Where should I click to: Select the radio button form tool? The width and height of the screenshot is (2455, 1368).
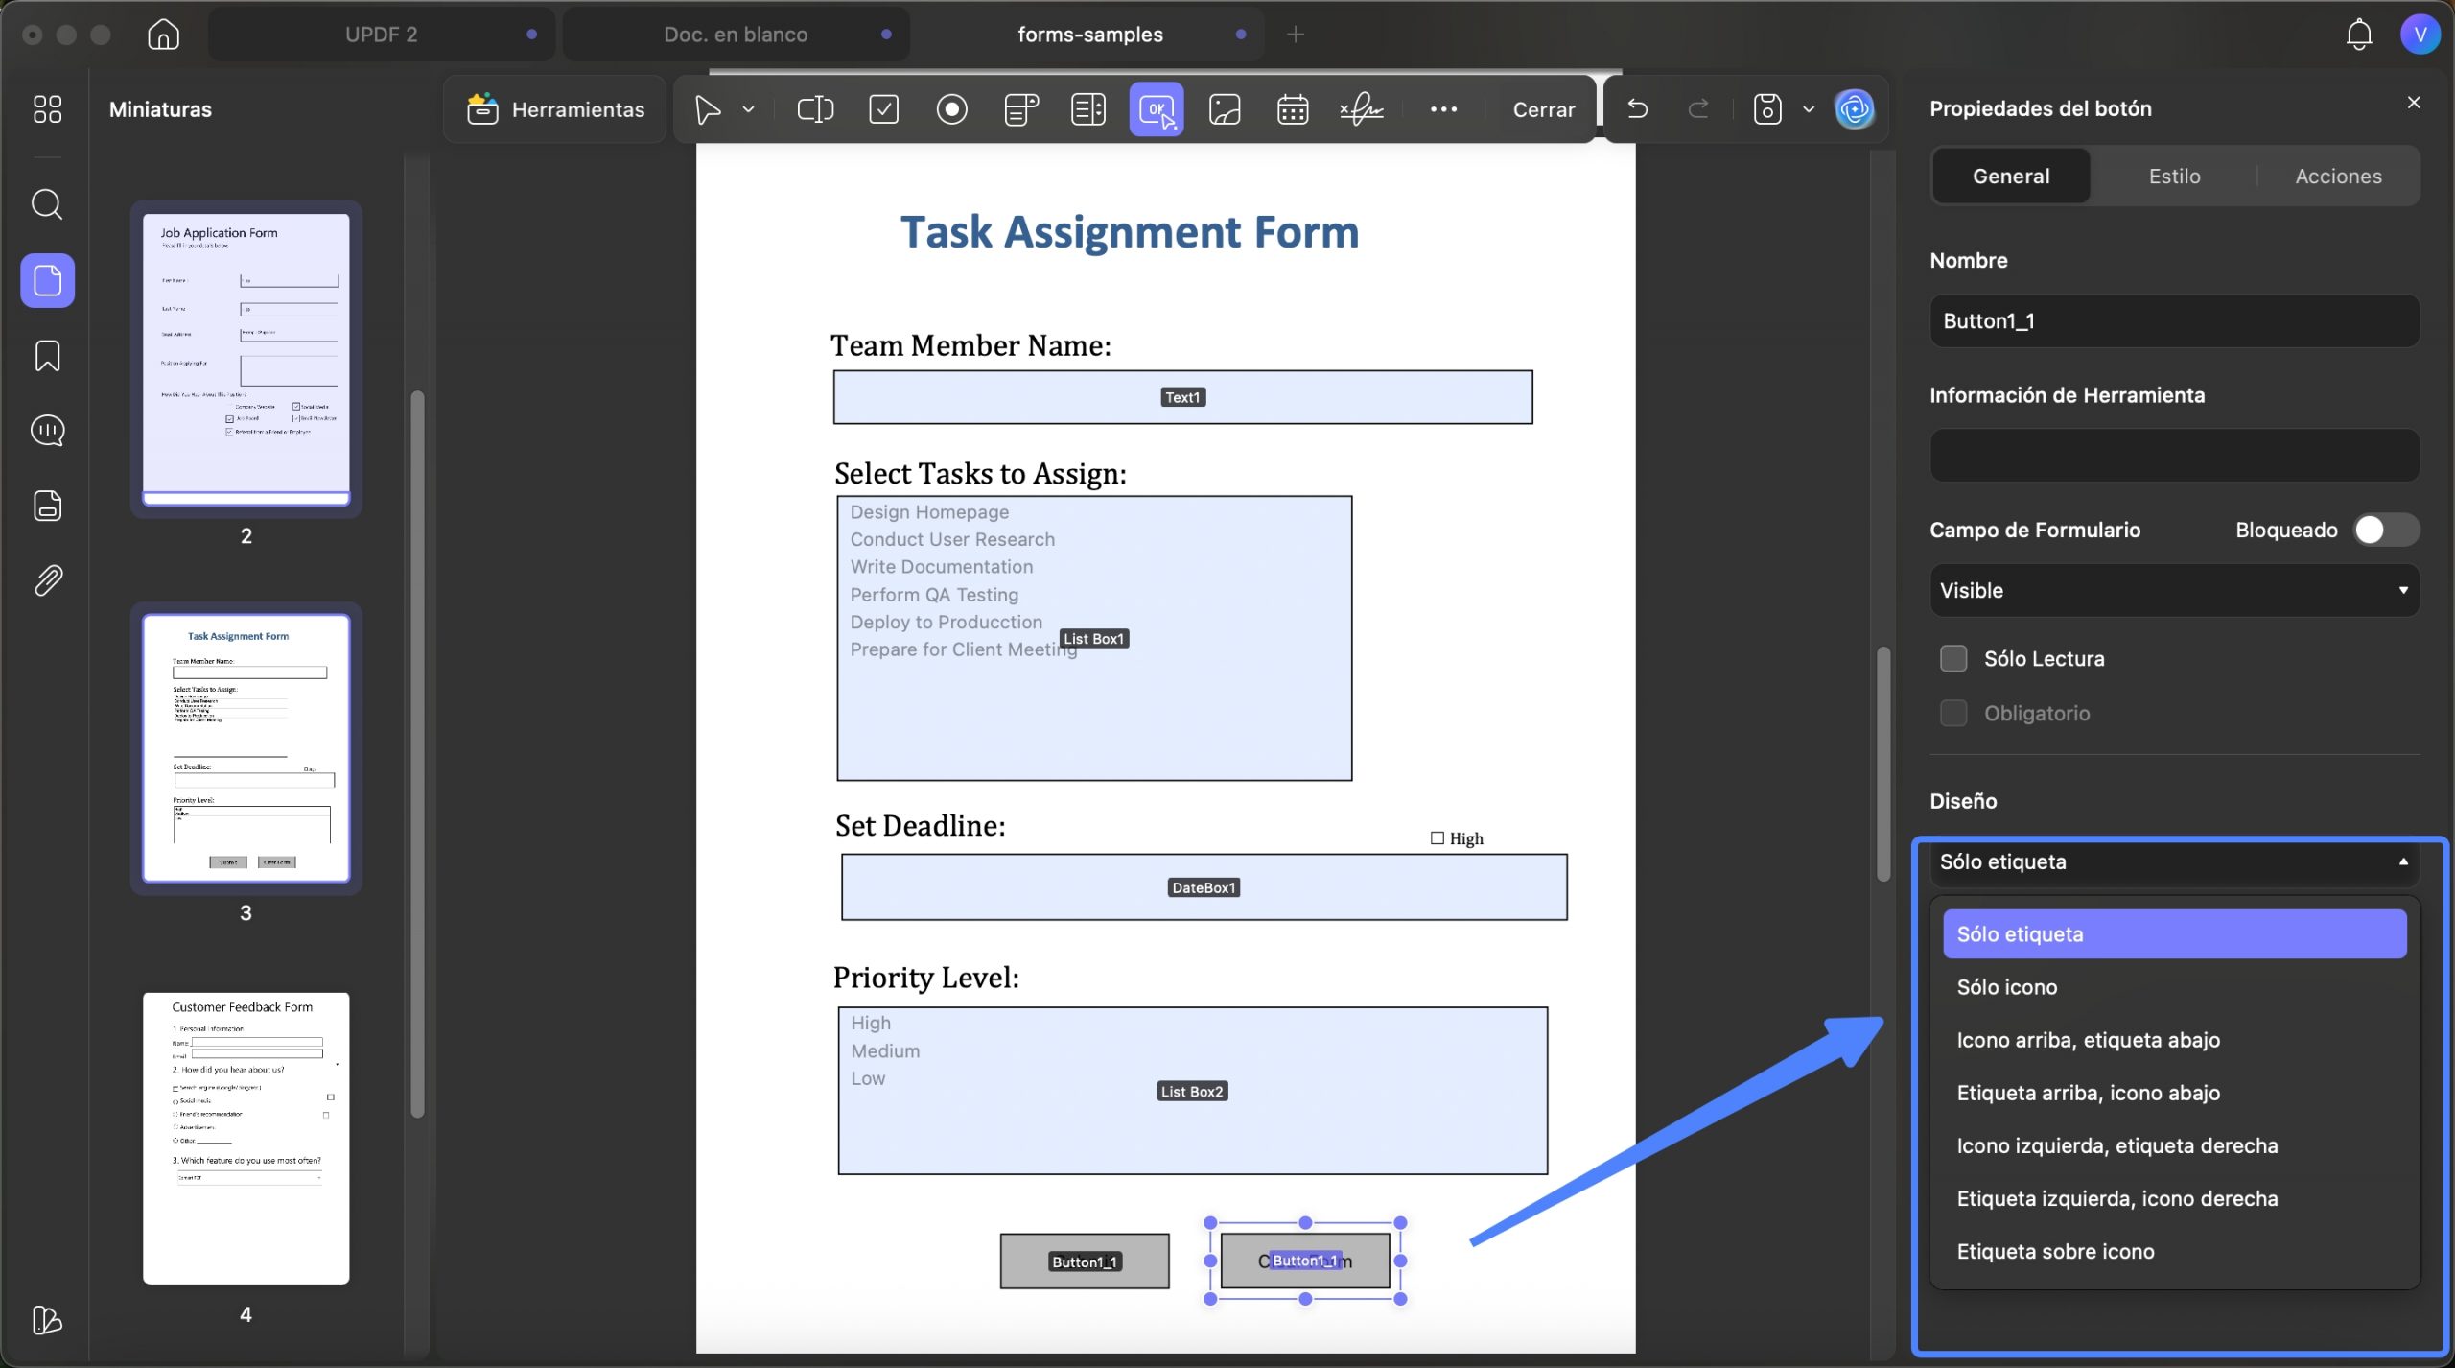coord(951,109)
